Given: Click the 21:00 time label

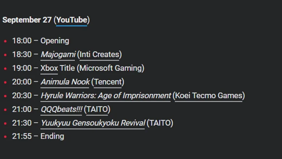Looking at the screenshot, I should click(x=22, y=109).
